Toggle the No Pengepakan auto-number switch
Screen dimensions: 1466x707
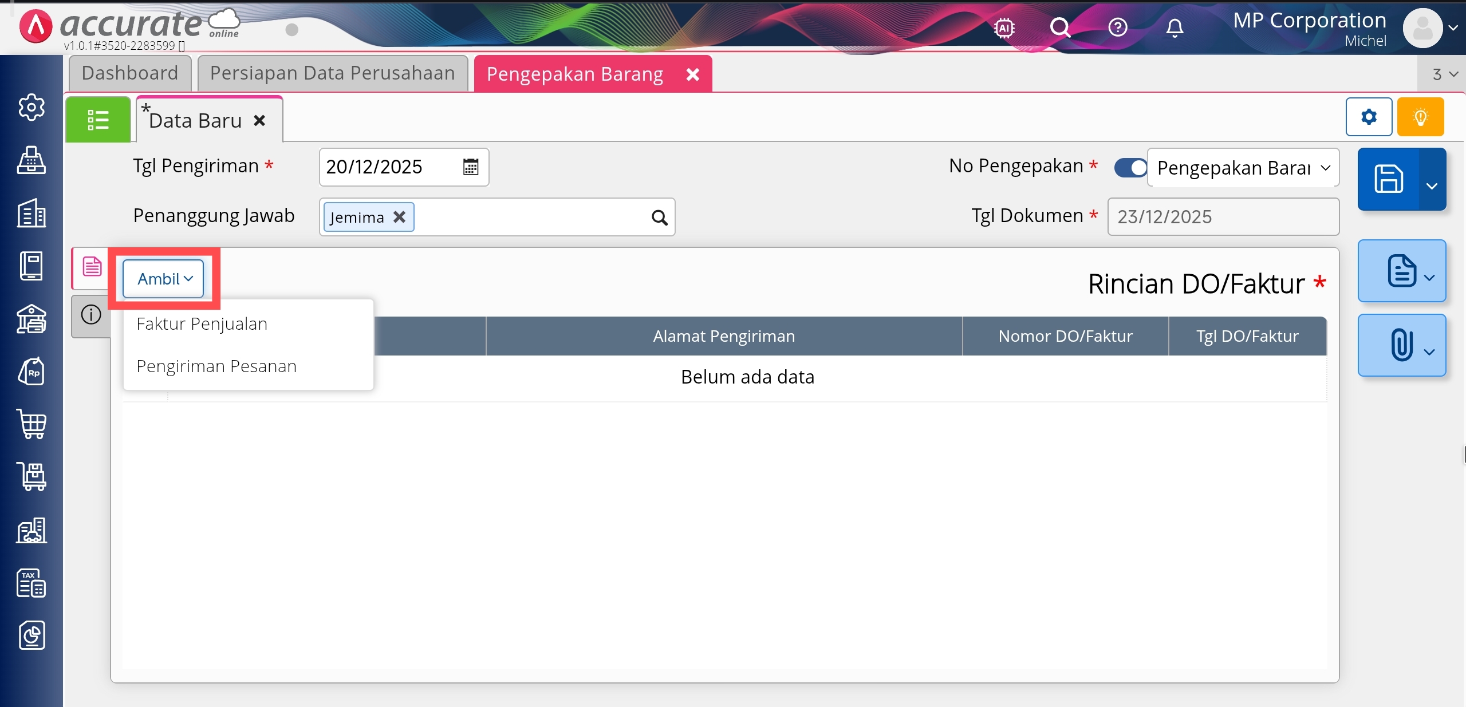pos(1130,167)
